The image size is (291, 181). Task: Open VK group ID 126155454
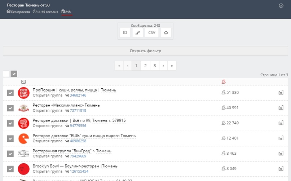tap(79, 171)
